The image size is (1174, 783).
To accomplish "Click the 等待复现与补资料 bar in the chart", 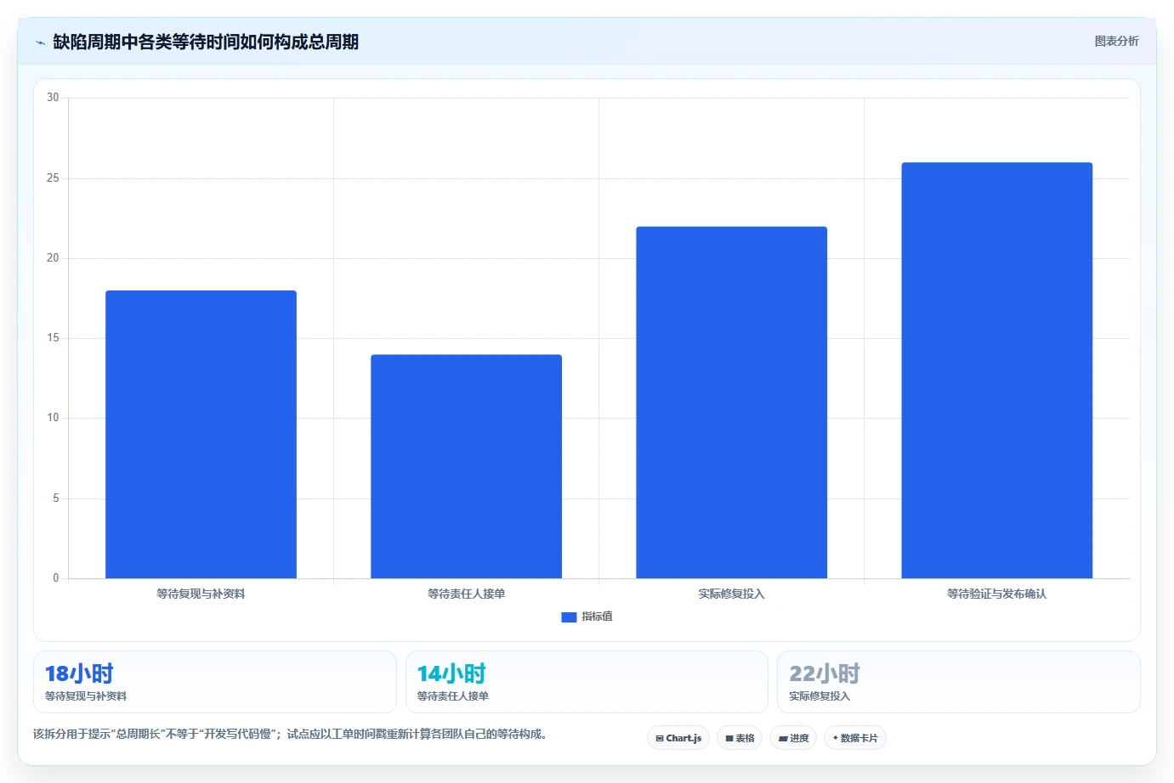I will [x=201, y=435].
